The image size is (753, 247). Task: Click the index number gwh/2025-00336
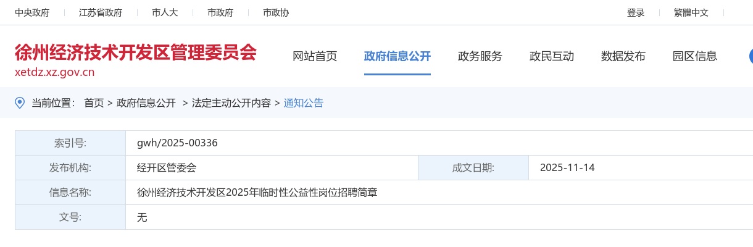tap(177, 143)
